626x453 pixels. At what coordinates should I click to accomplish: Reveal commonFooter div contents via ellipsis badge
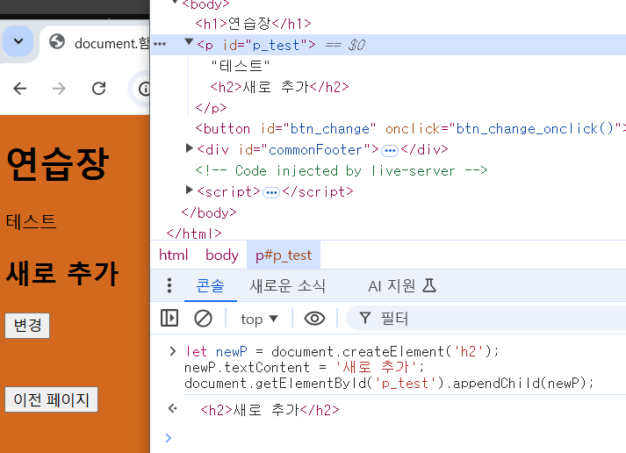[x=390, y=151]
